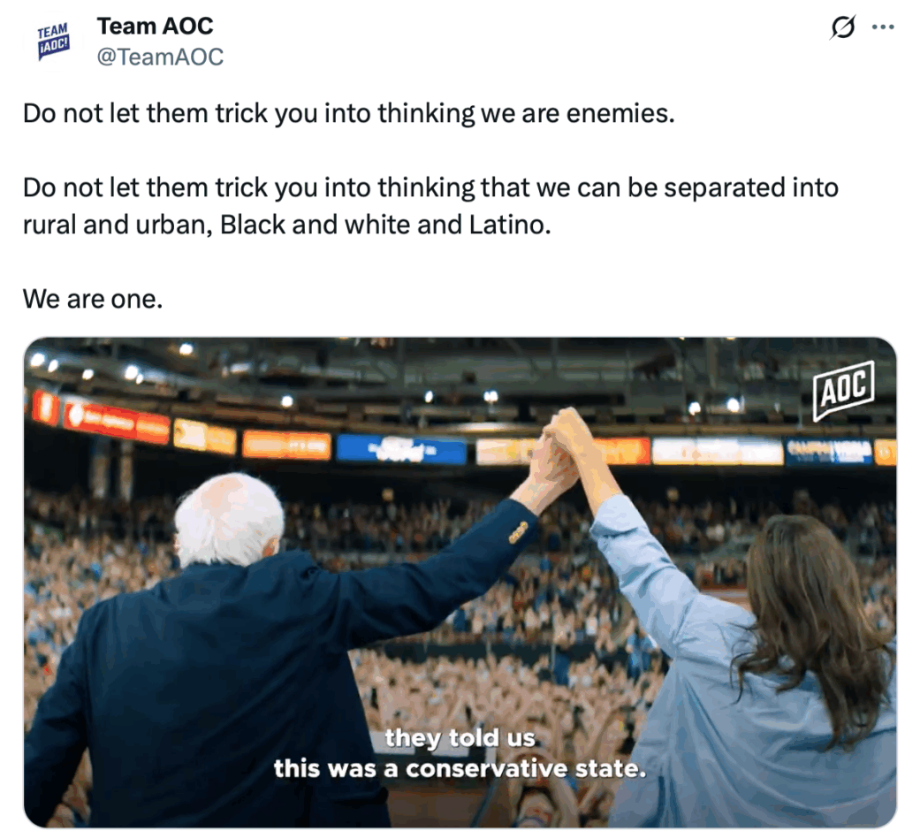905x831 pixels.
Task: Click the AOC logo watermark in video
Action: pos(844,390)
